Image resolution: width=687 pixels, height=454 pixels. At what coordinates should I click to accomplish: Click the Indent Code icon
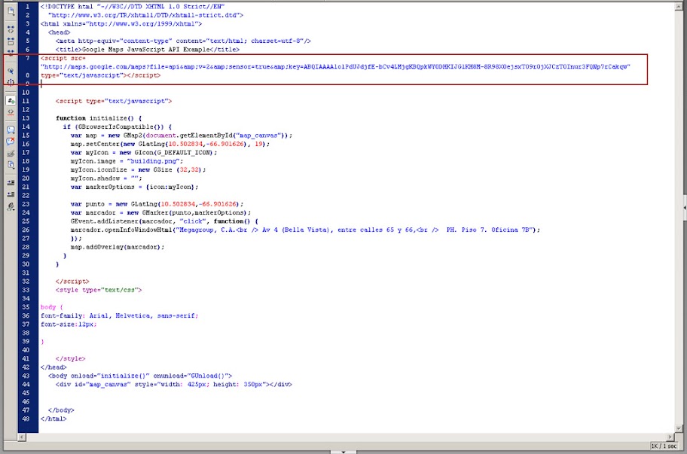coord(11,182)
